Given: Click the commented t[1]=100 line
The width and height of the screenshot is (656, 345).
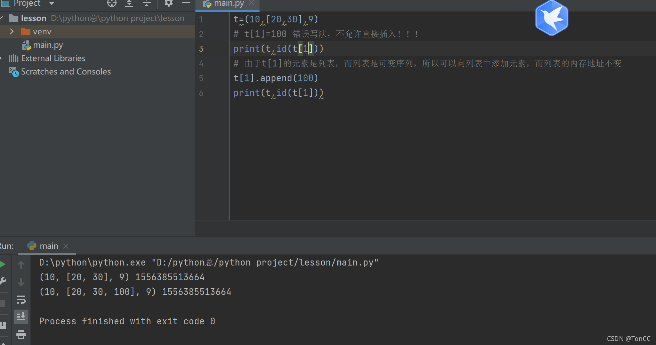Looking at the screenshot, I should pyautogui.click(x=326, y=34).
